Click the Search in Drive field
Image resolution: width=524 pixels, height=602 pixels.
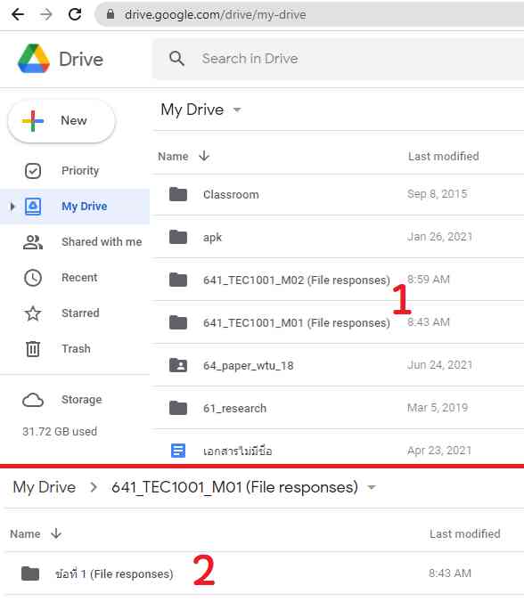pyautogui.click(x=338, y=59)
